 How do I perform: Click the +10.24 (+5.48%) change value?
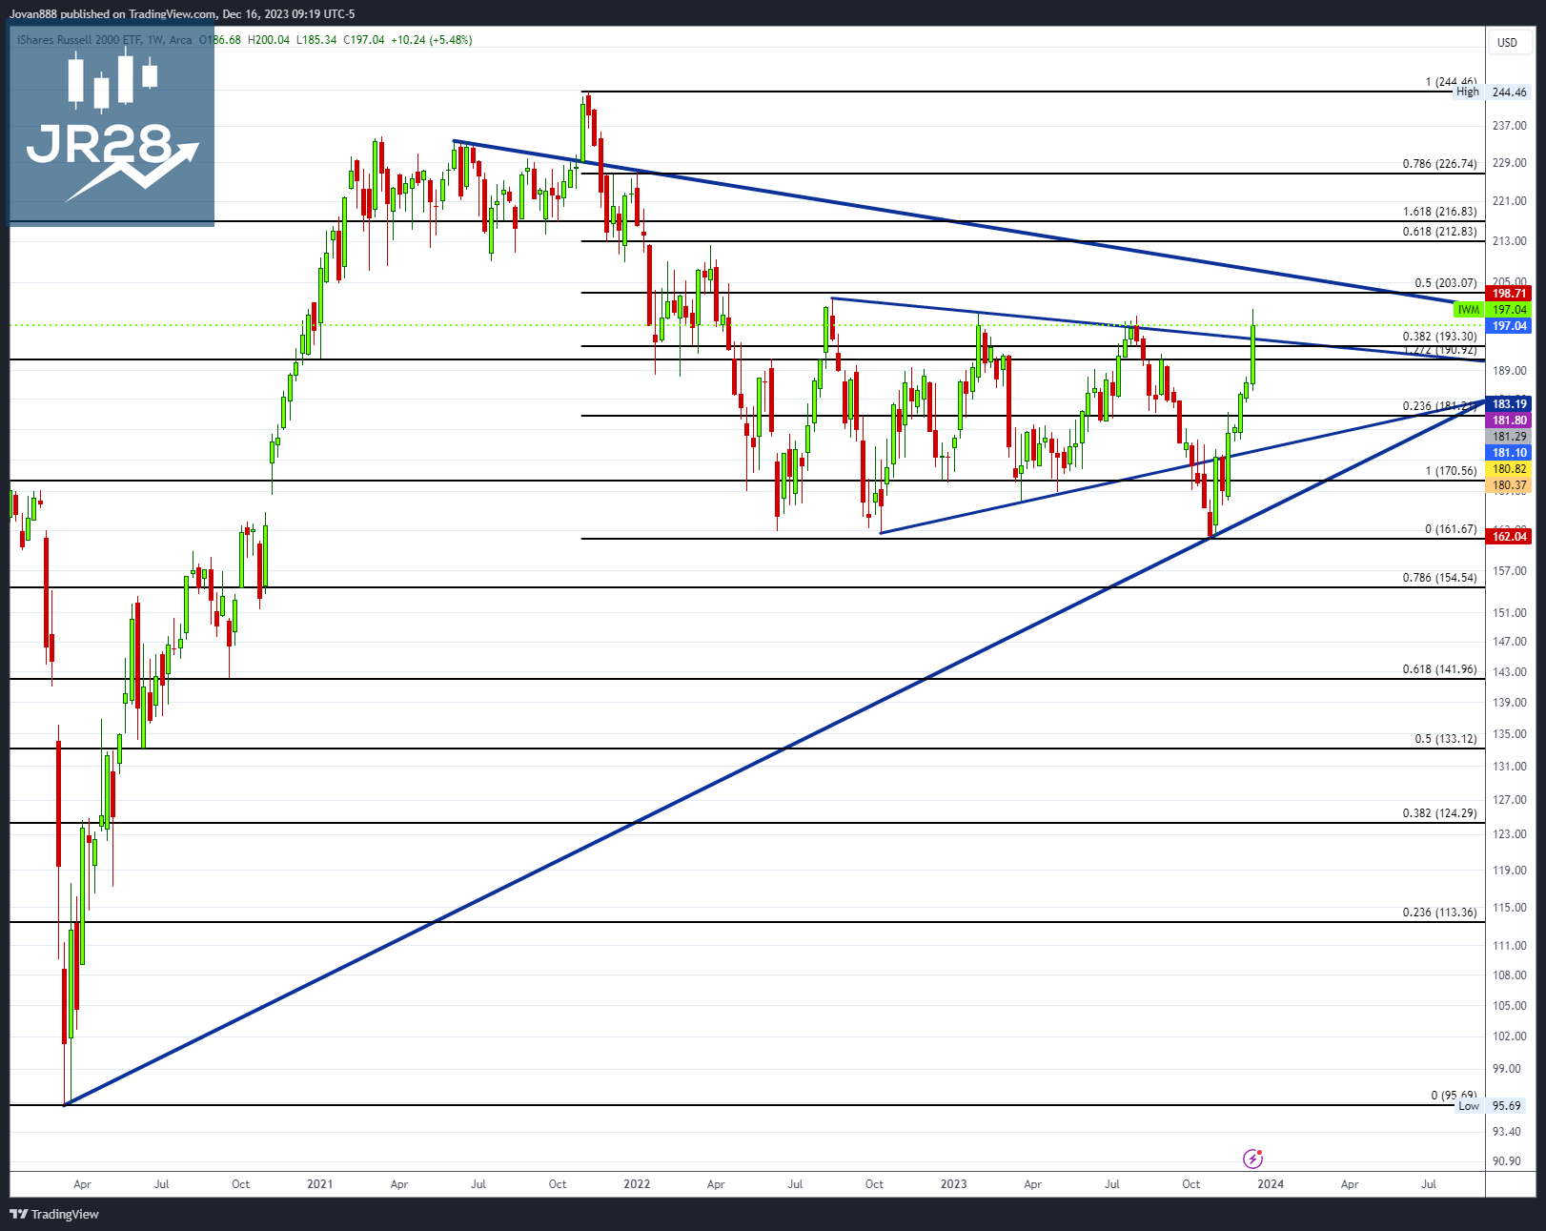click(432, 40)
